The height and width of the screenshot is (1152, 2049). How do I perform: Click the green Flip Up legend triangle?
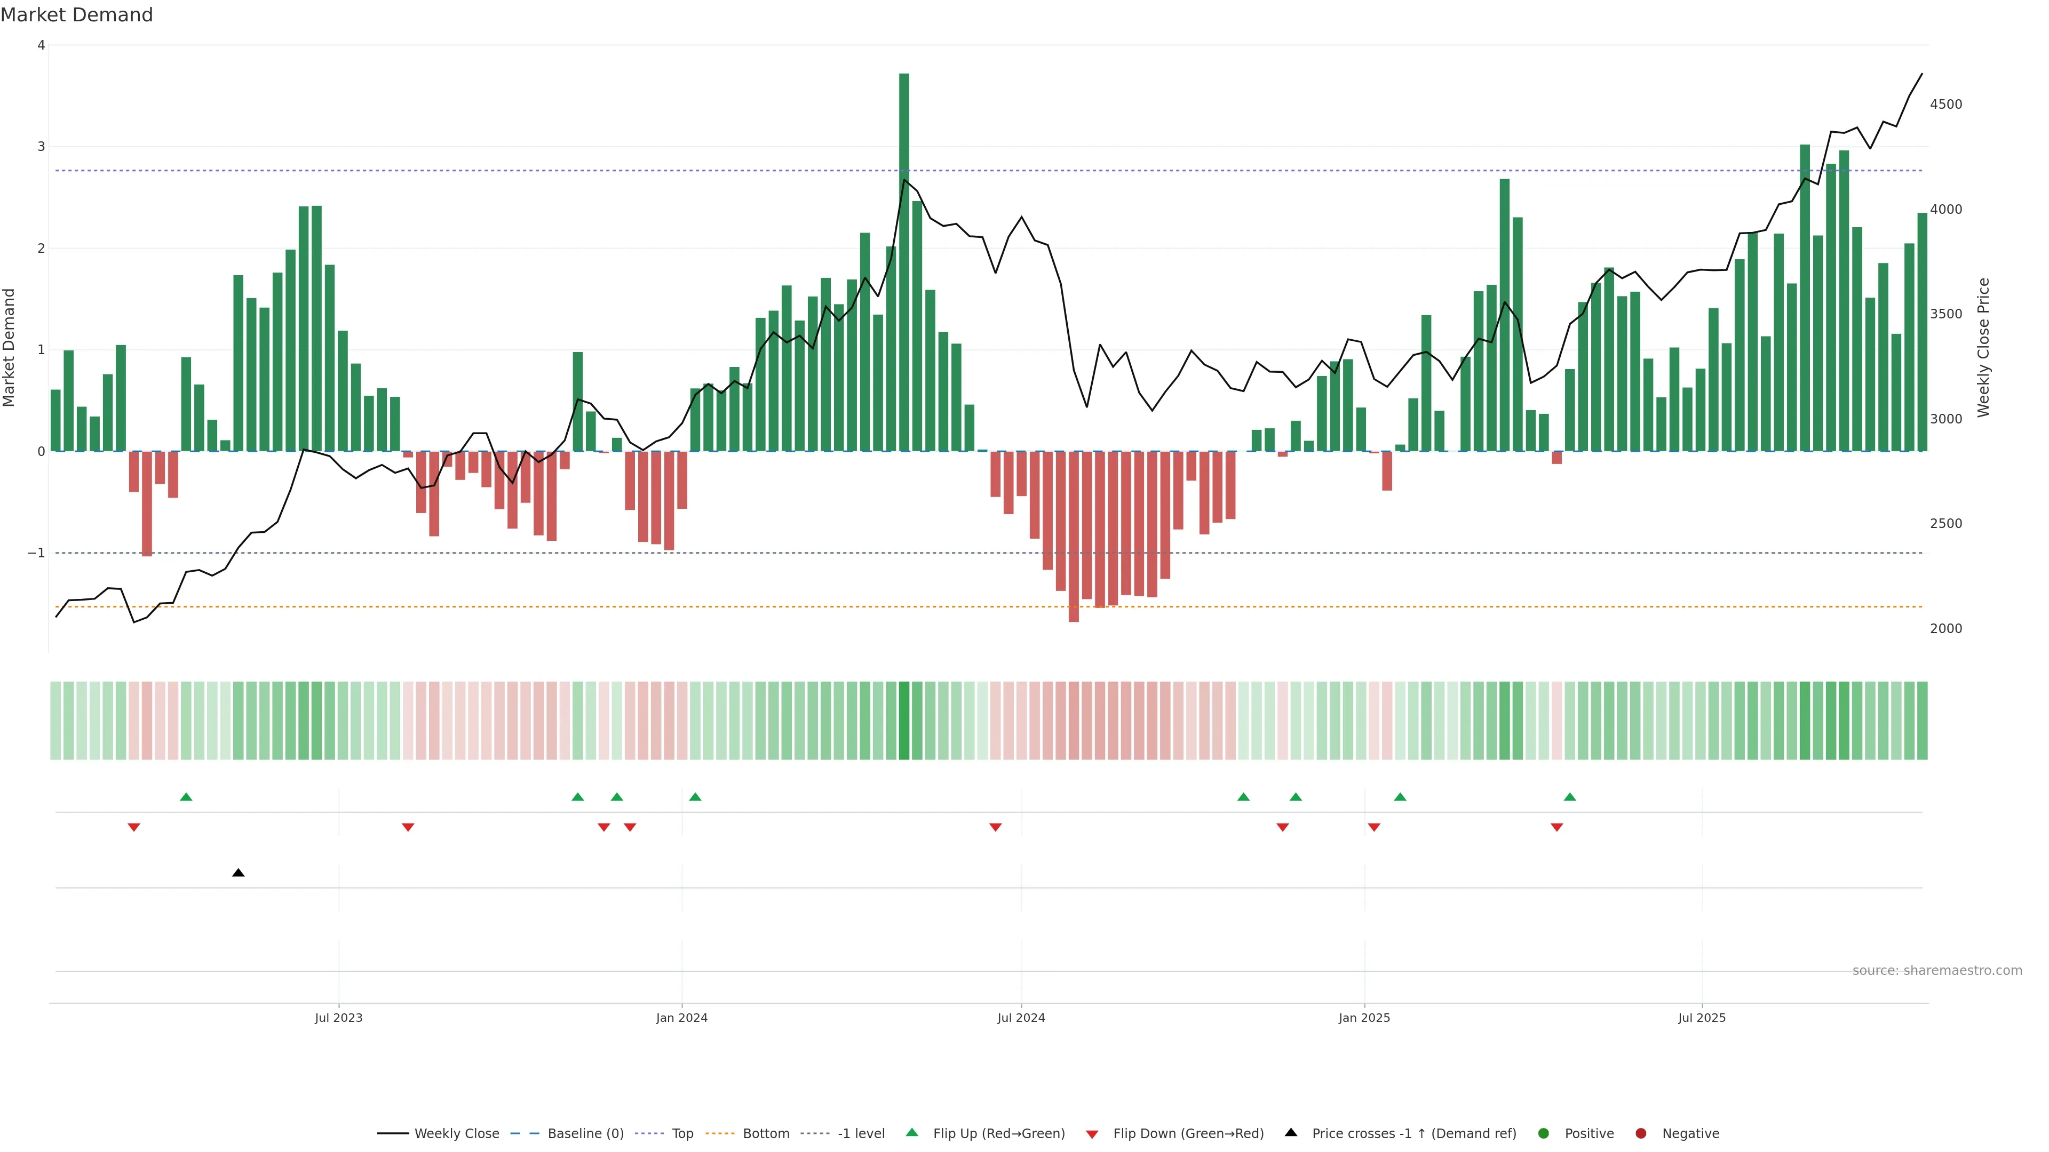[x=912, y=1133]
